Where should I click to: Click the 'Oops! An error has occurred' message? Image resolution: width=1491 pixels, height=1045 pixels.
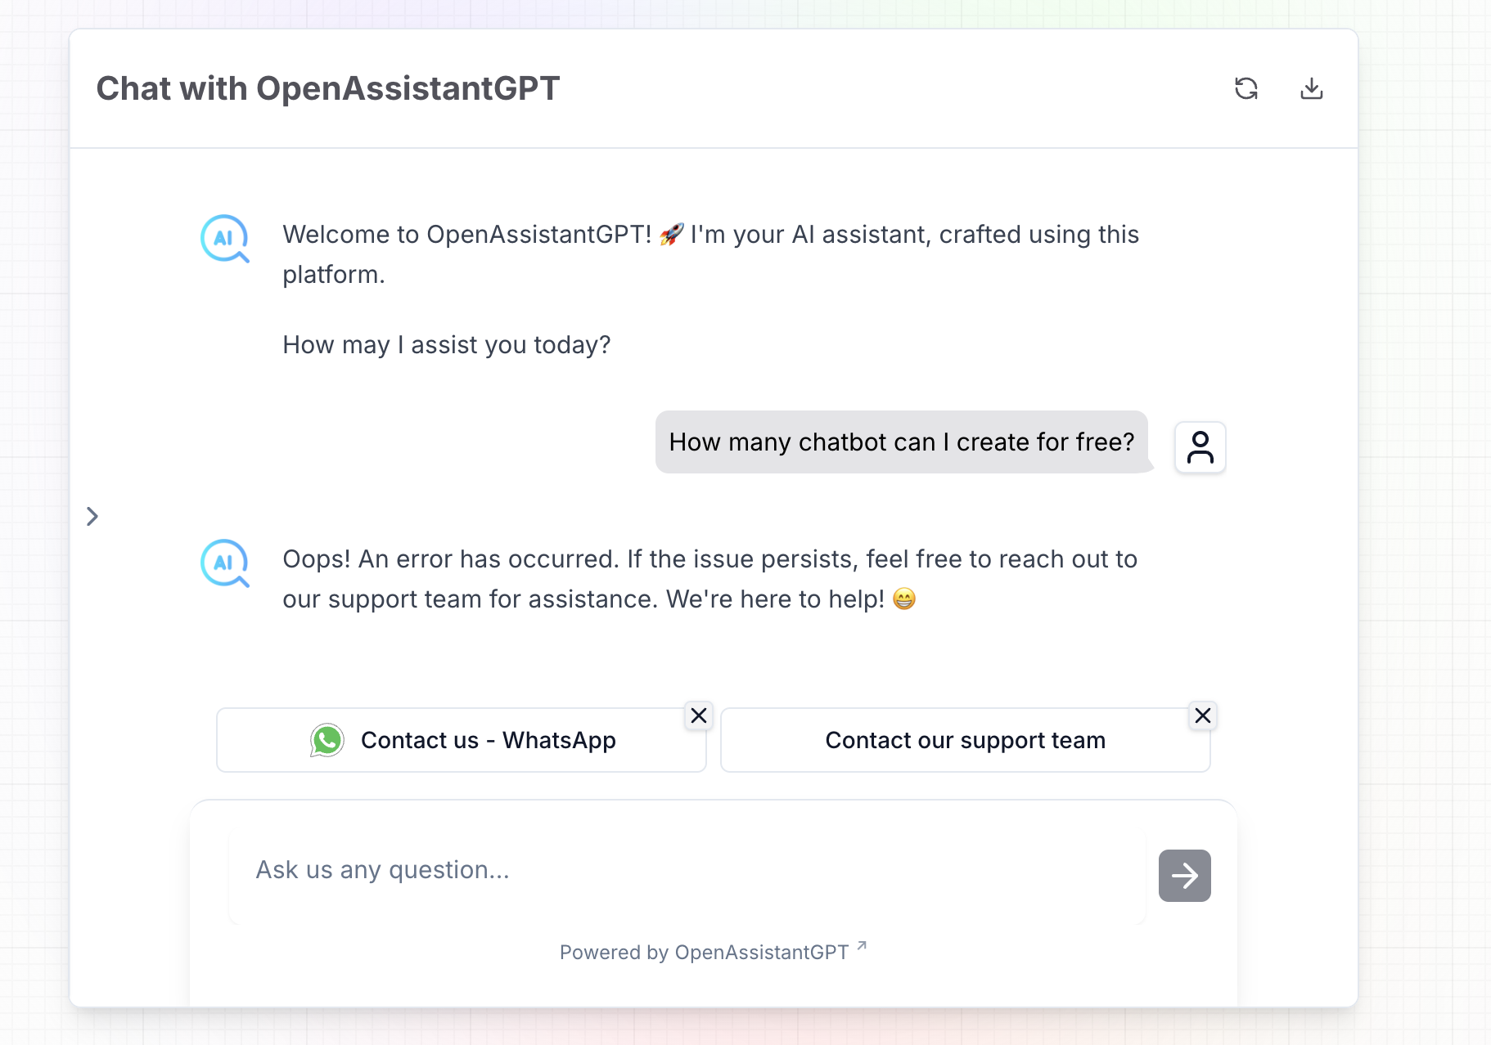pyautogui.click(x=709, y=579)
